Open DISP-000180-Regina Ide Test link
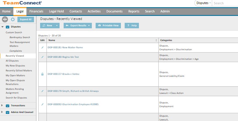 tap(63, 57)
